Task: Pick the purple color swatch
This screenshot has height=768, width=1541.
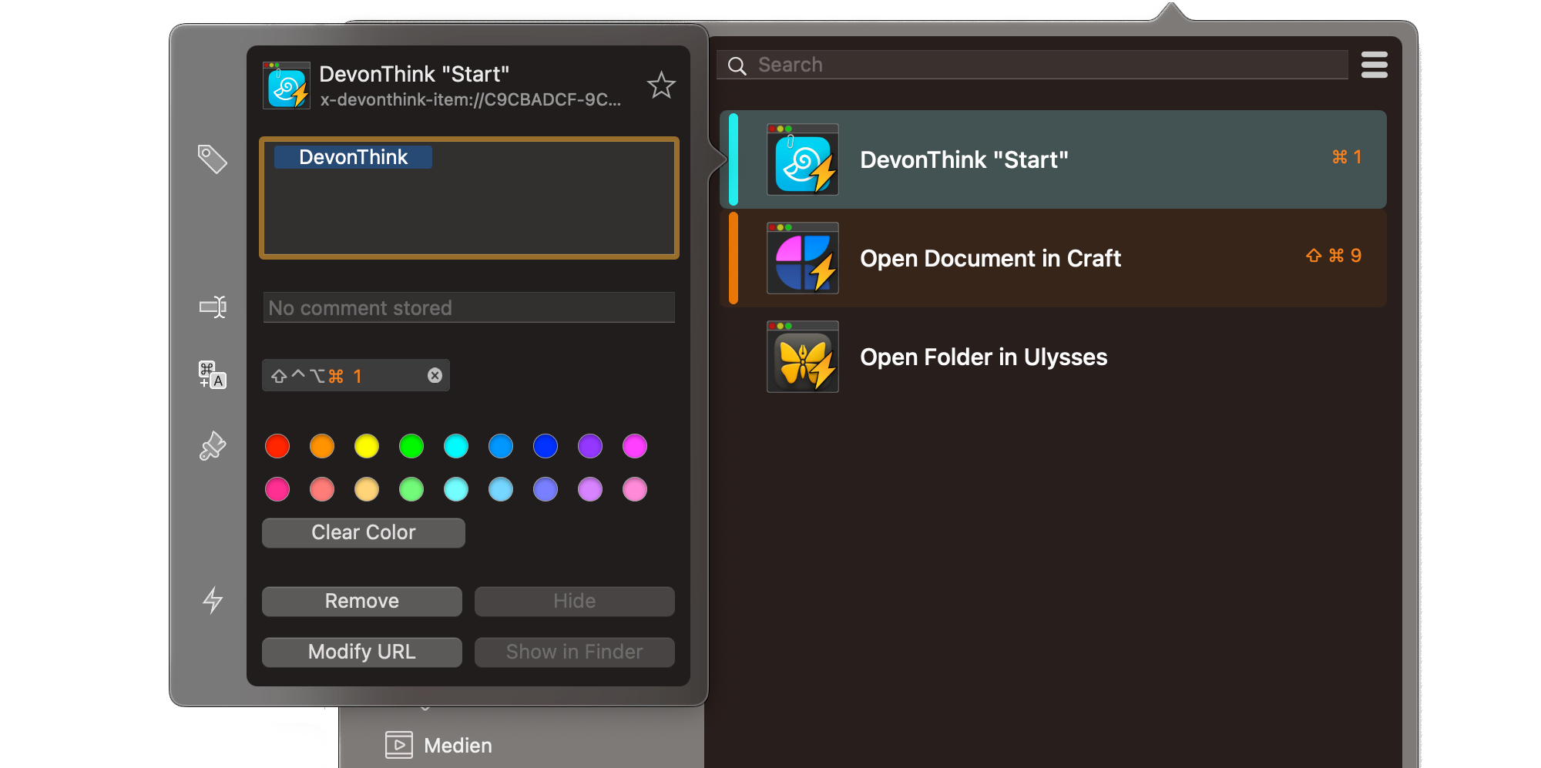Action: (x=590, y=446)
